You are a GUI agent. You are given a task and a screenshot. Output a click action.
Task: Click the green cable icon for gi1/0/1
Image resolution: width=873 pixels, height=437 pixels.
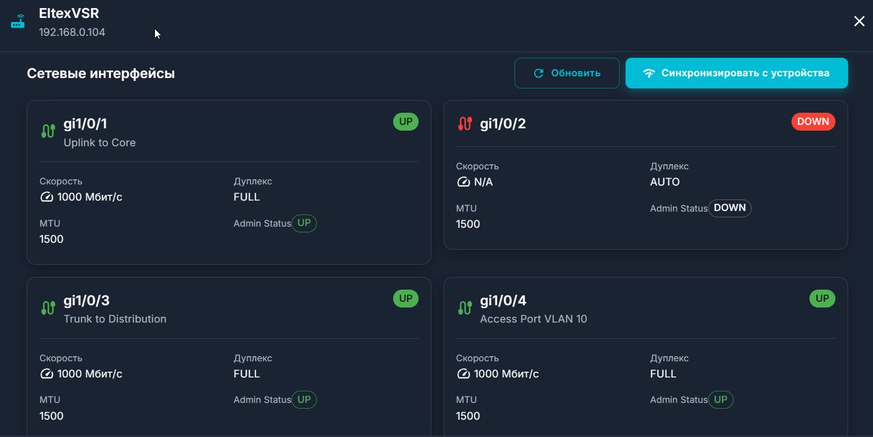[x=48, y=131]
